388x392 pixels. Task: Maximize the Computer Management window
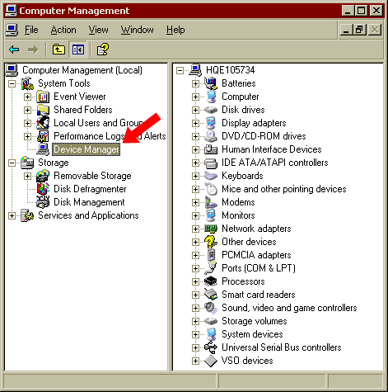pos(361,11)
